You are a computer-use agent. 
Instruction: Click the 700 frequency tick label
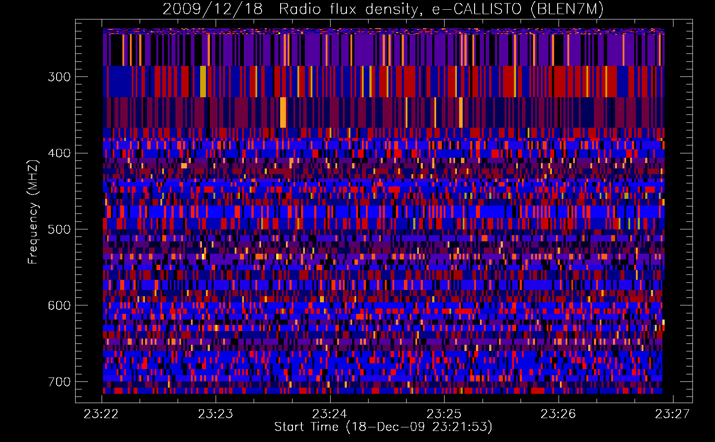(59, 382)
